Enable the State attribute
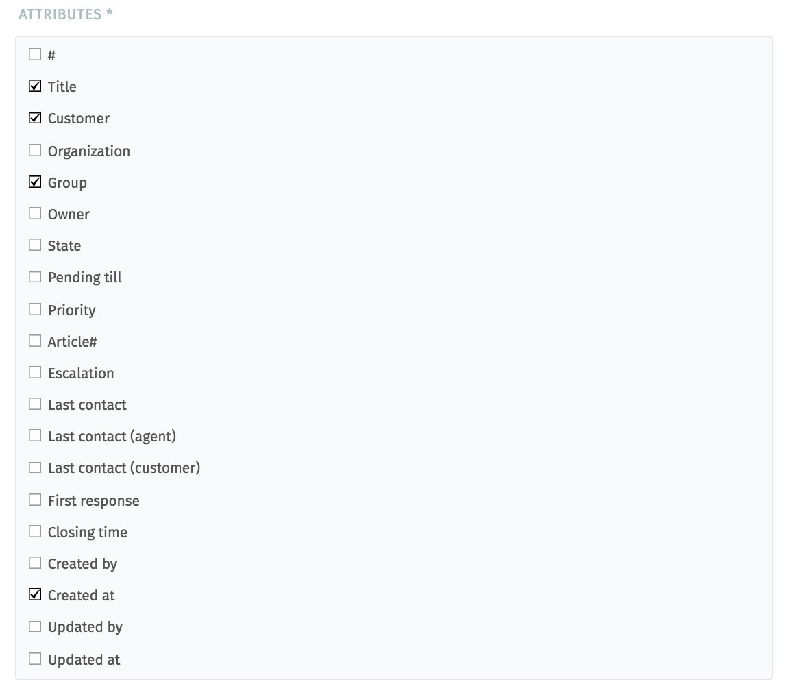 point(35,245)
